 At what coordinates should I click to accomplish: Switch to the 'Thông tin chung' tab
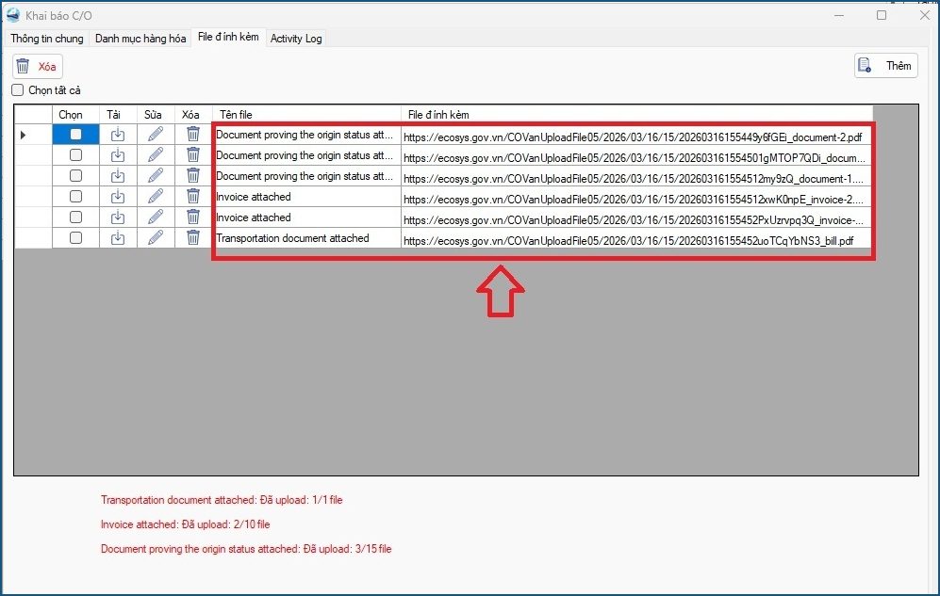click(47, 39)
